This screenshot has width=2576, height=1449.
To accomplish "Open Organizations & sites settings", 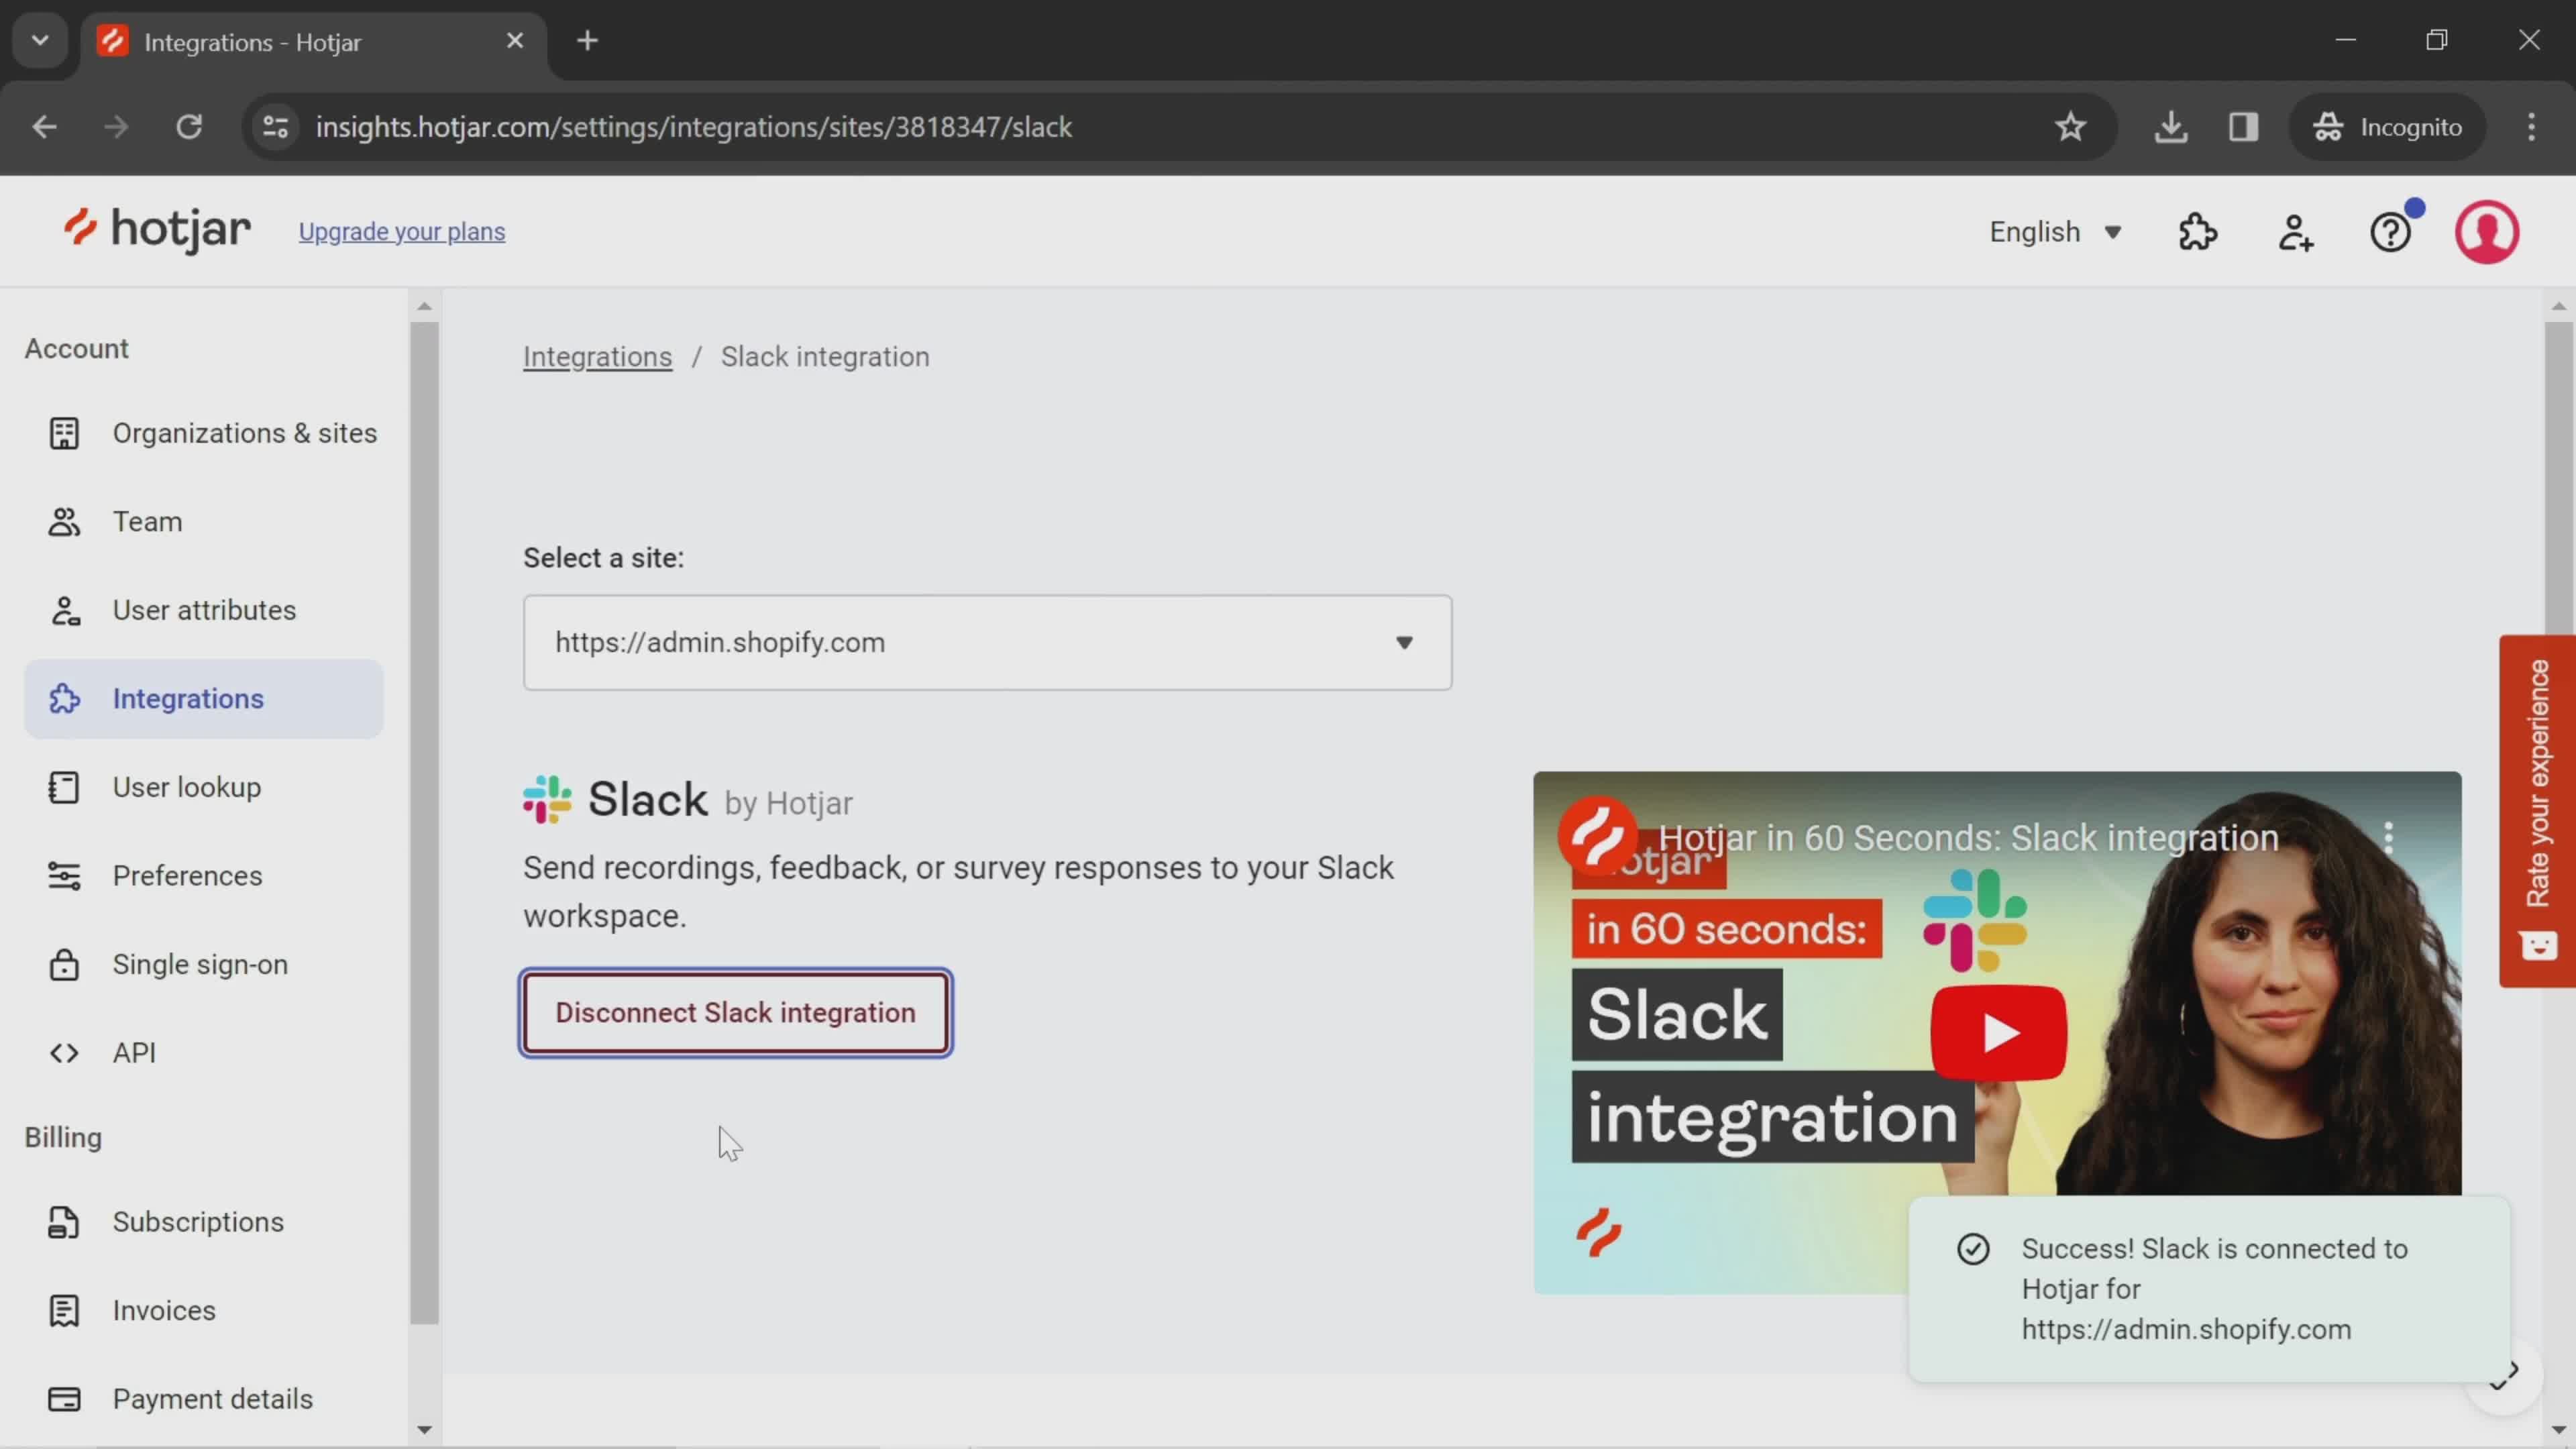I will pyautogui.click(x=244, y=433).
